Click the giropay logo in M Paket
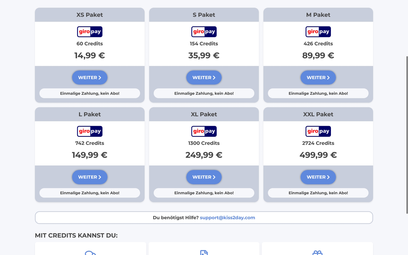The width and height of the screenshot is (408, 255). pyautogui.click(x=318, y=32)
